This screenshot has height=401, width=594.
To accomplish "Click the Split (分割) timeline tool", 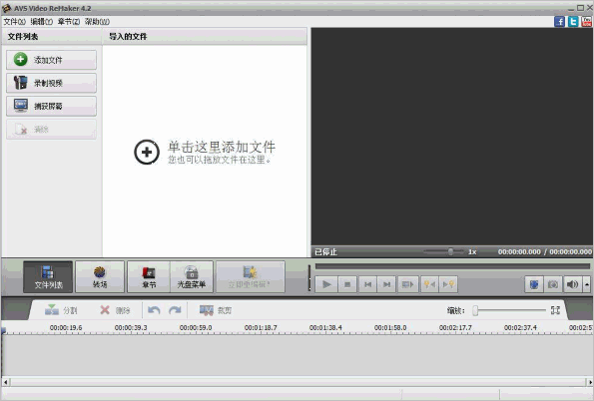I will click(61, 310).
